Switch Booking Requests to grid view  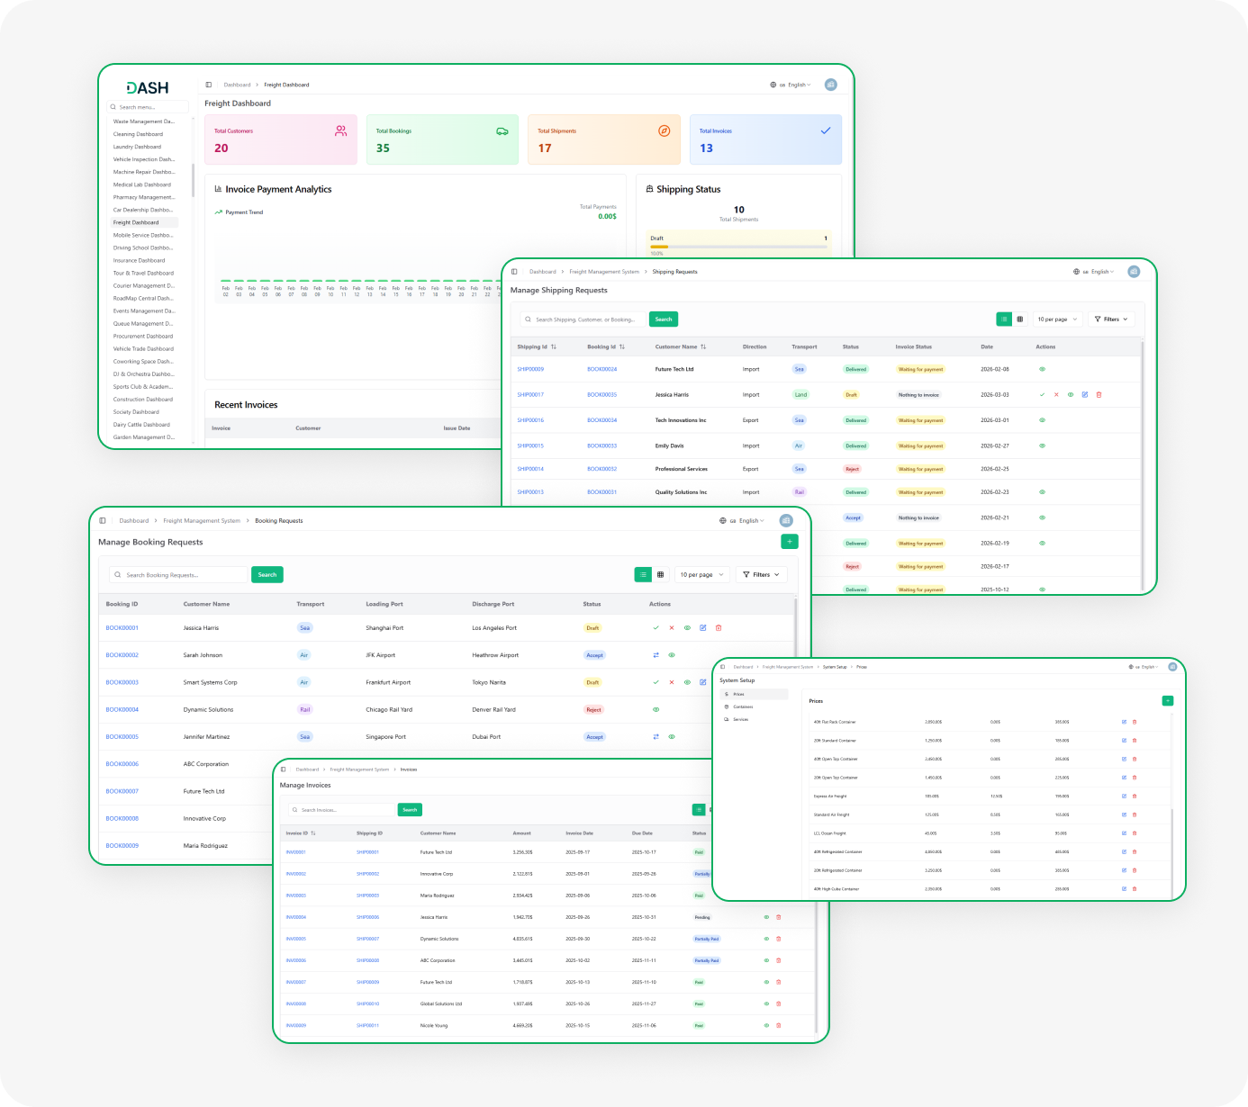(661, 574)
